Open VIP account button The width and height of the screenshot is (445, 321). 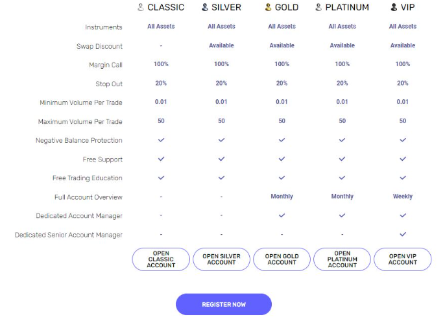pyautogui.click(x=403, y=259)
